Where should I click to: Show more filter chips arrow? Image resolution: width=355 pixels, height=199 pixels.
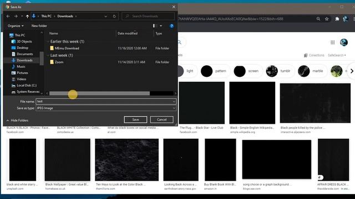click(x=352, y=71)
